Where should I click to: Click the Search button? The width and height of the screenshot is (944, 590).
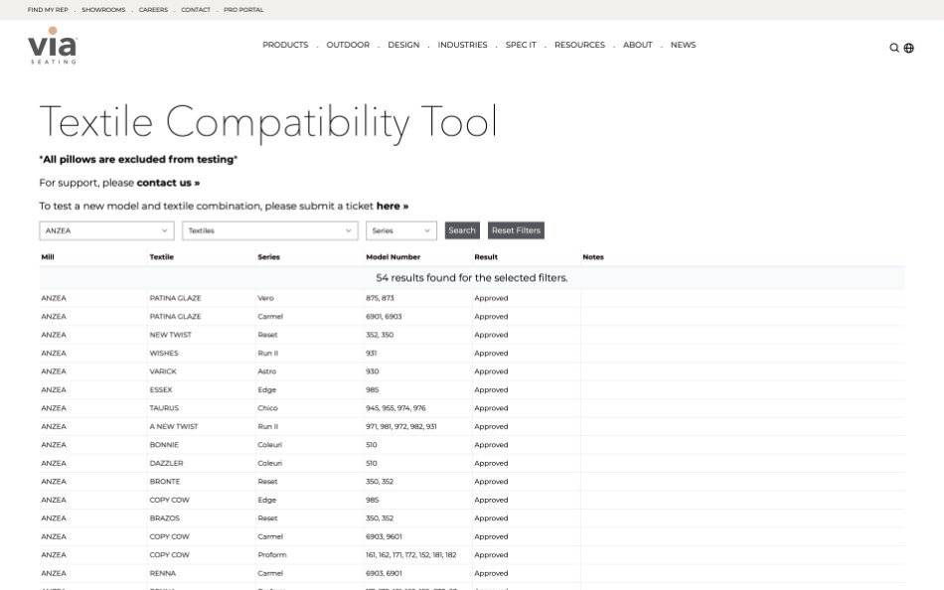coord(462,230)
